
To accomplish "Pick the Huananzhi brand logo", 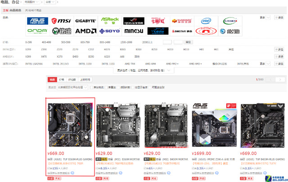I will pyautogui.click(x=182, y=21).
